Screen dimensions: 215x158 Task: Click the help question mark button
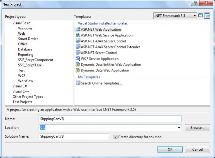(x=195, y=3)
